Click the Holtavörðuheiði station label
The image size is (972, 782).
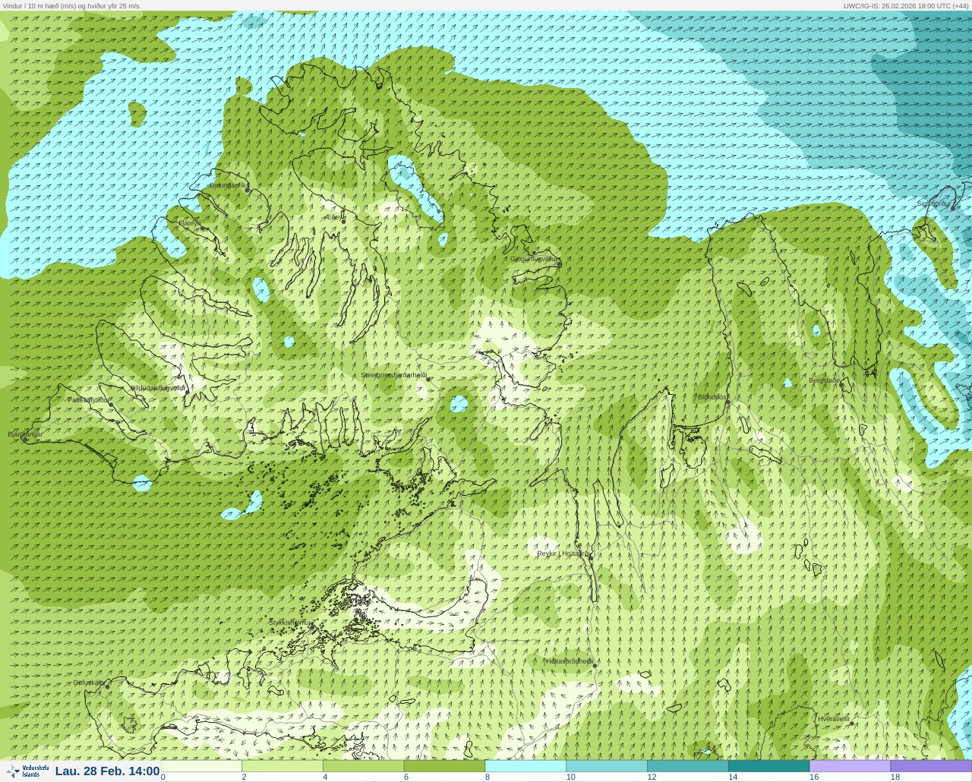[570, 661]
